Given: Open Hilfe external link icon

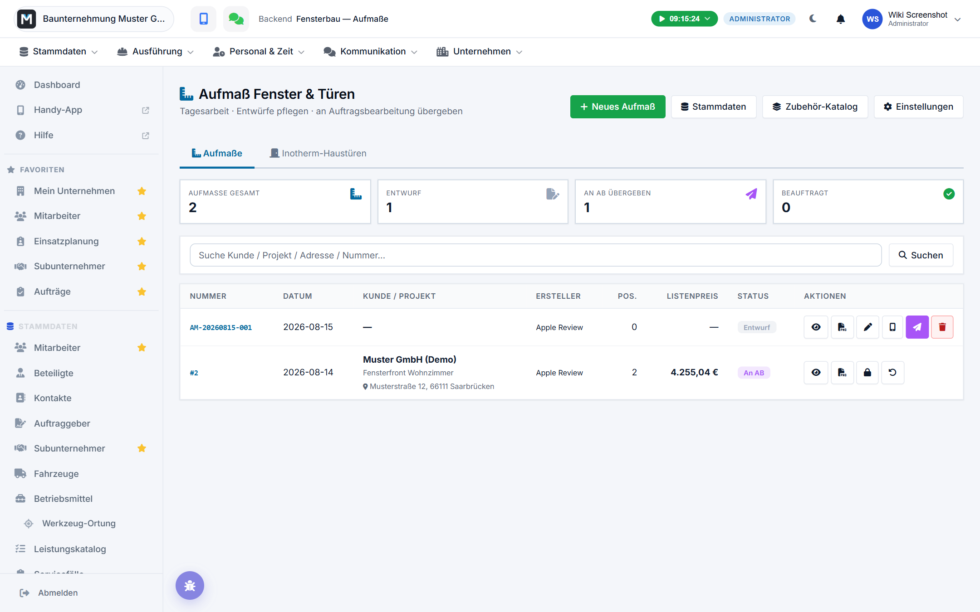Looking at the screenshot, I should pos(146,136).
